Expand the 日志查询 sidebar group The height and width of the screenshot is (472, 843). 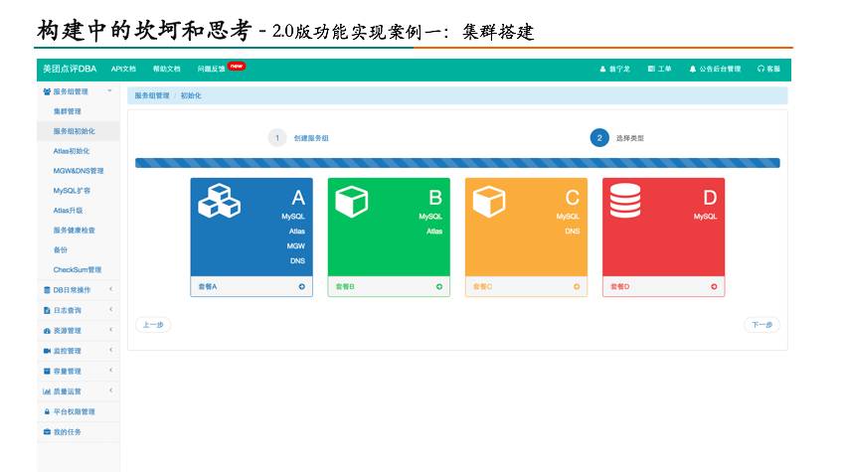coord(110,310)
